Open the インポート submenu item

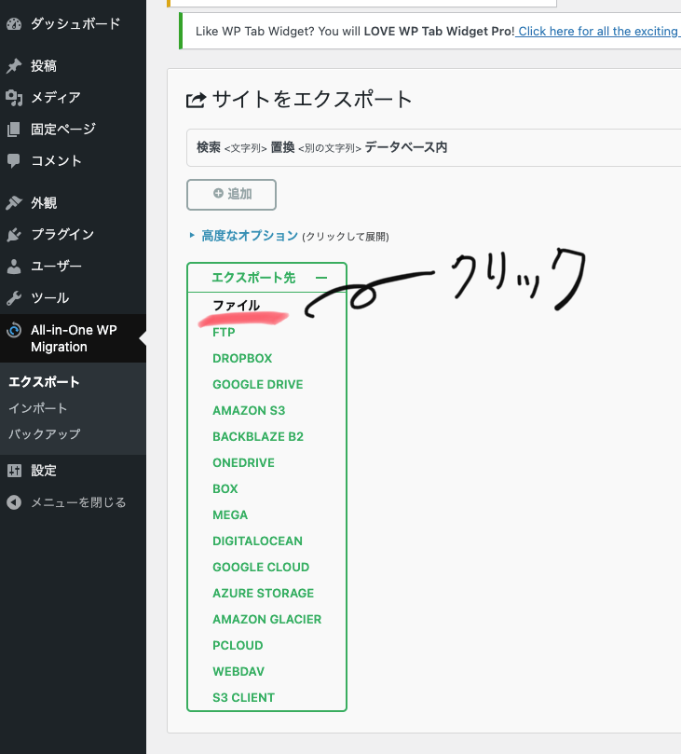click(x=38, y=408)
